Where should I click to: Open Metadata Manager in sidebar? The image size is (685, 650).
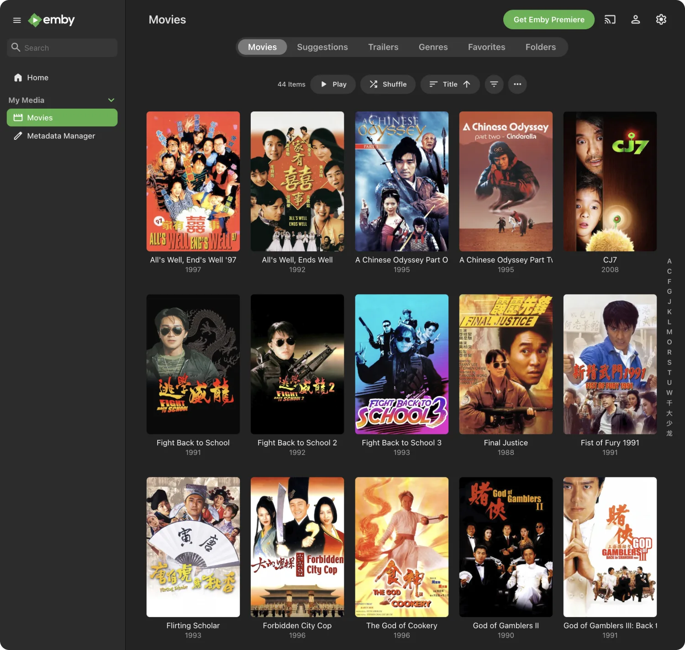click(x=62, y=136)
